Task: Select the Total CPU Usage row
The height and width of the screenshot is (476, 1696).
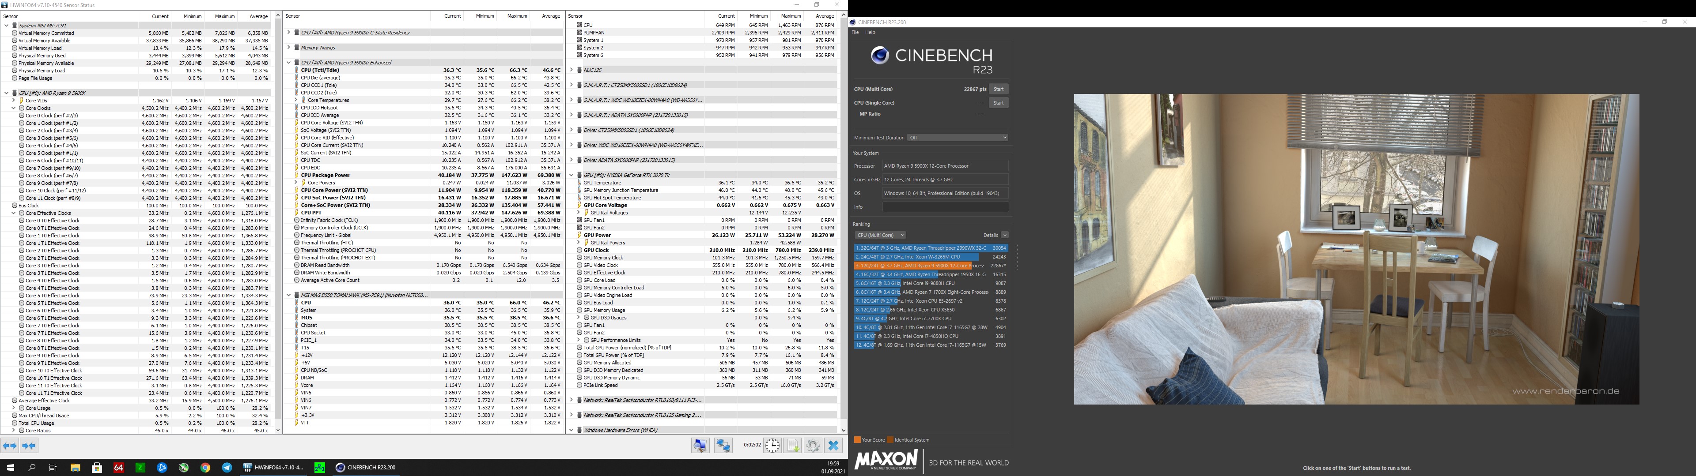Action: click(x=140, y=424)
